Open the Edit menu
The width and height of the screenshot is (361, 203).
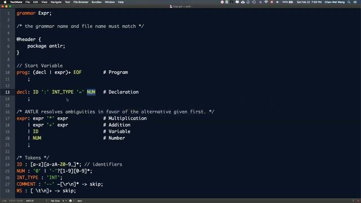click(x=36, y=2)
